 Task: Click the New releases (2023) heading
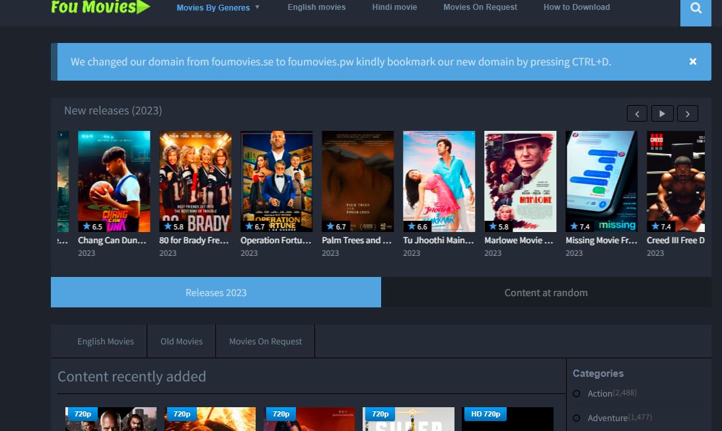(113, 110)
